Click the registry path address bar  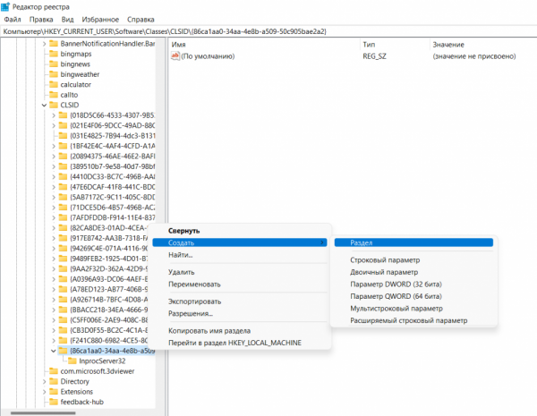268,31
